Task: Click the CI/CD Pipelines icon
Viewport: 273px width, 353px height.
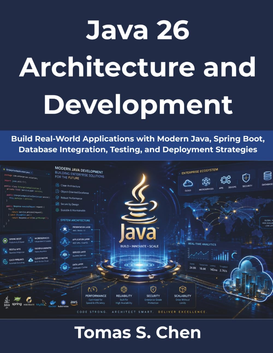Action: (x=5, y=262)
